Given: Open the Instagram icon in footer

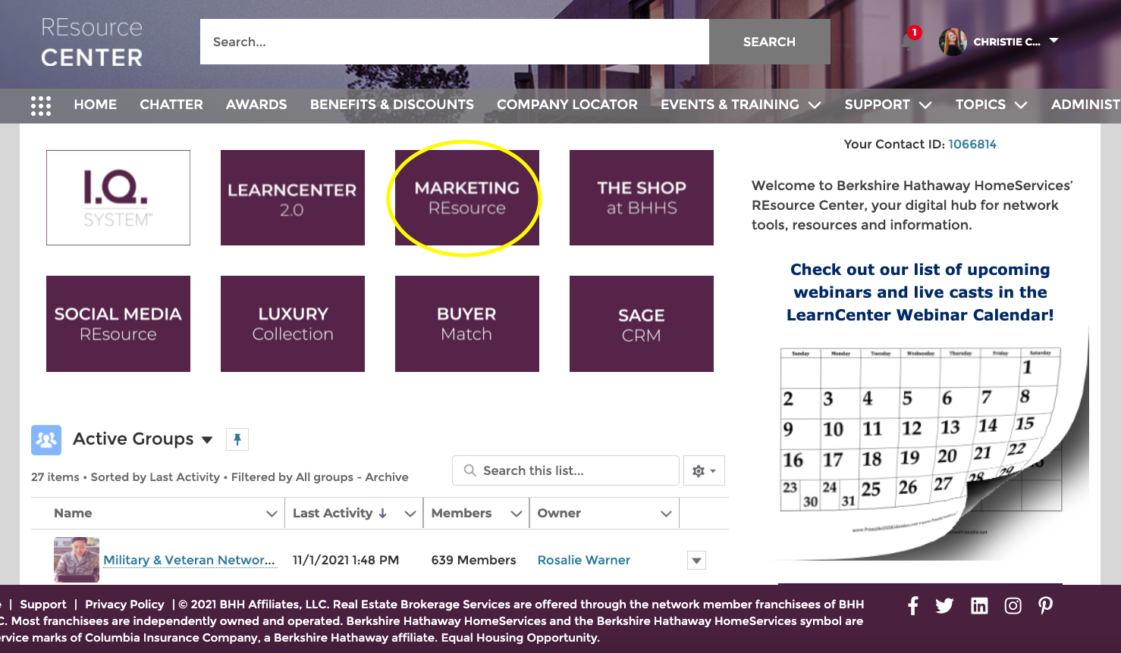Looking at the screenshot, I should click(x=1013, y=605).
